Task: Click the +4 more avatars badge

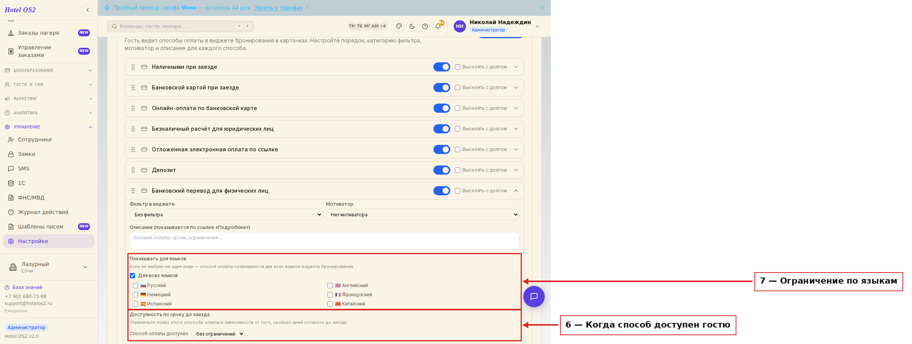Action: 383,26
